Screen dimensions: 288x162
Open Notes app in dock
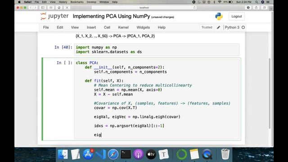coord(194,154)
